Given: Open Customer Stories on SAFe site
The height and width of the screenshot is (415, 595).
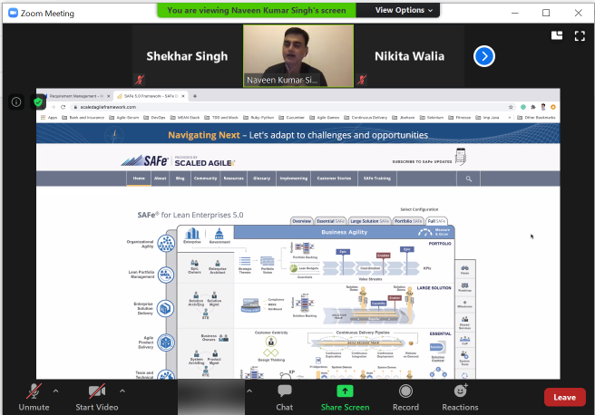Looking at the screenshot, I should click(334, 179).
